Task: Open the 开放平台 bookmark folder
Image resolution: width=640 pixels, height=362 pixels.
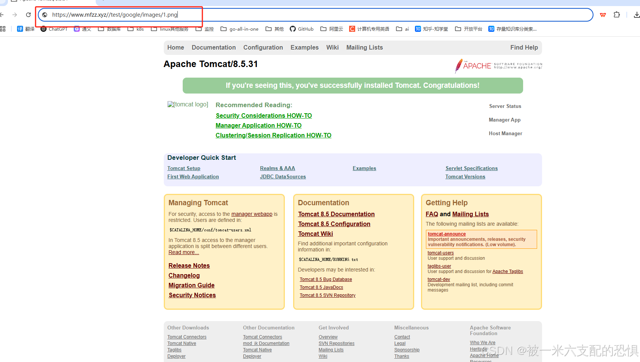Action: click(469, 29)
